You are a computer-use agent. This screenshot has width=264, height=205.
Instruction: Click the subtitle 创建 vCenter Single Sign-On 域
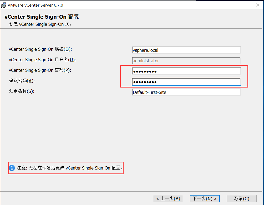[40, 24]
